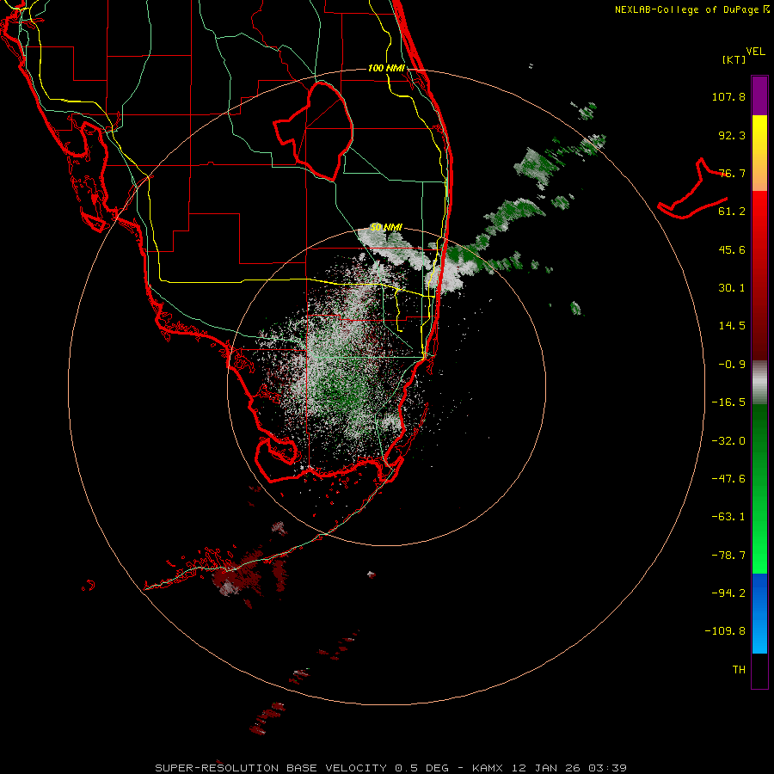Click the 14.5 velocity scale value
The image size is (774, 774).
click(732, 326)
